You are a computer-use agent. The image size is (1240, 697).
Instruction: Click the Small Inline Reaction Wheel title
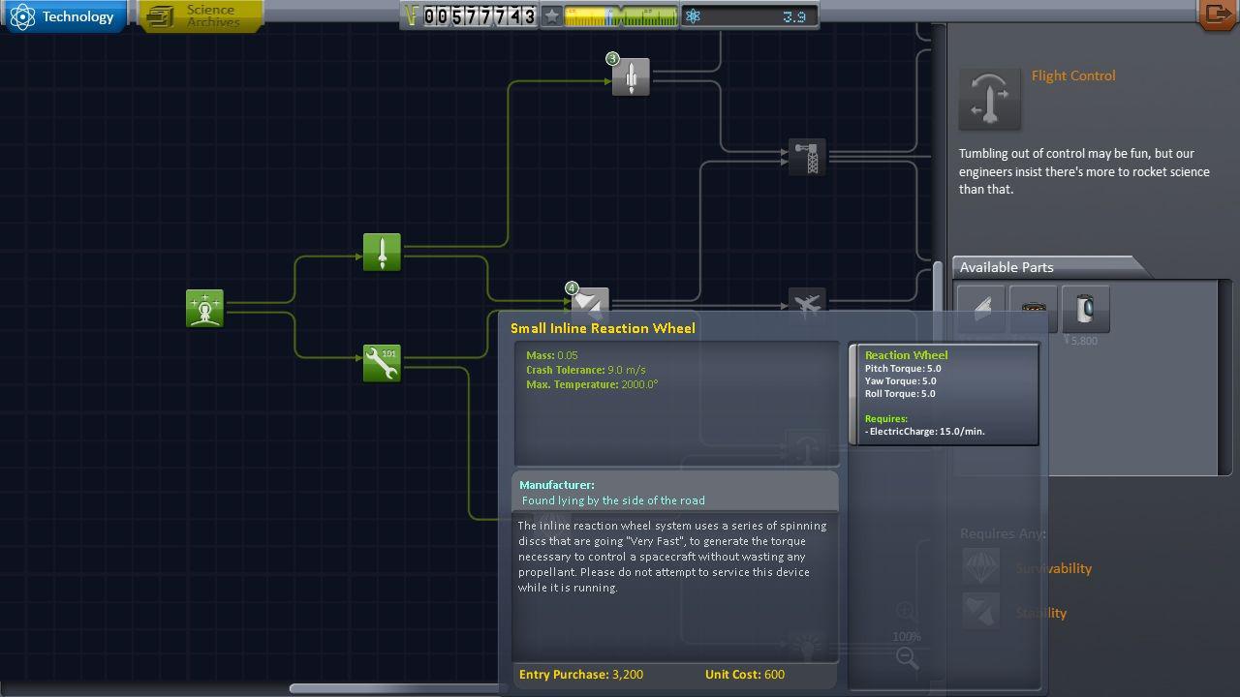603,328
